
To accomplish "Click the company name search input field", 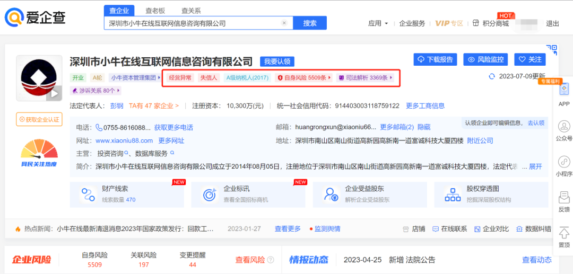I will coord(194,23).
